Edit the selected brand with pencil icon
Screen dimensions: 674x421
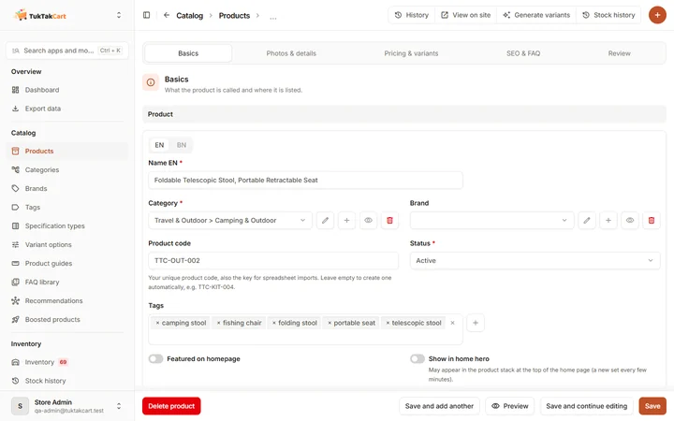point(587,221)
